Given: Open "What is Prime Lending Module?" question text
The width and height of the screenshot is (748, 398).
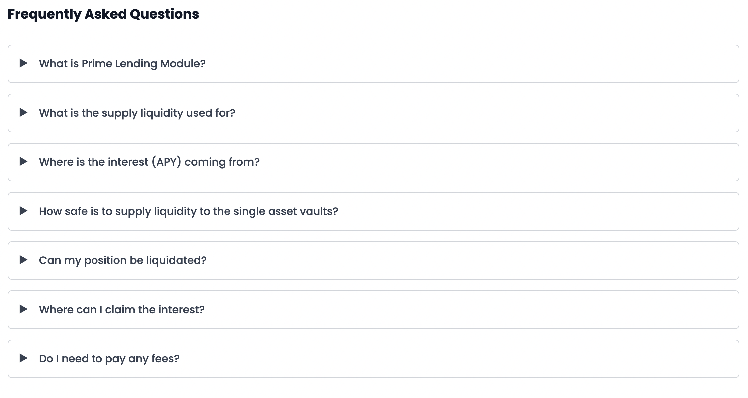Looking at the screenshot, I should pos(122,64).
